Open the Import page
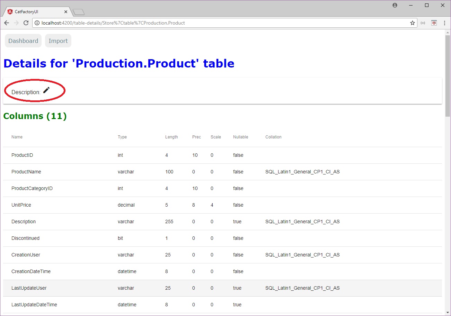 click(x=58, y=41)
